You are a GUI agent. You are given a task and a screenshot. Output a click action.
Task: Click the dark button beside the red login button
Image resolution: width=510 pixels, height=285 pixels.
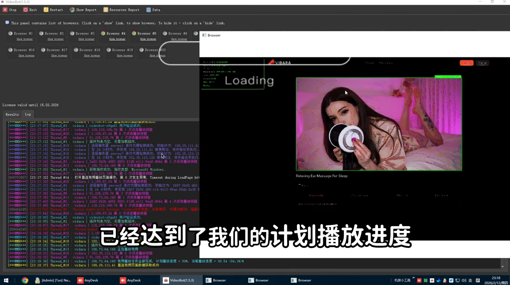coord(483,63)
